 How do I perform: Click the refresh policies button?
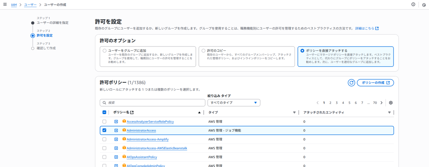click(x=351, y=83)
